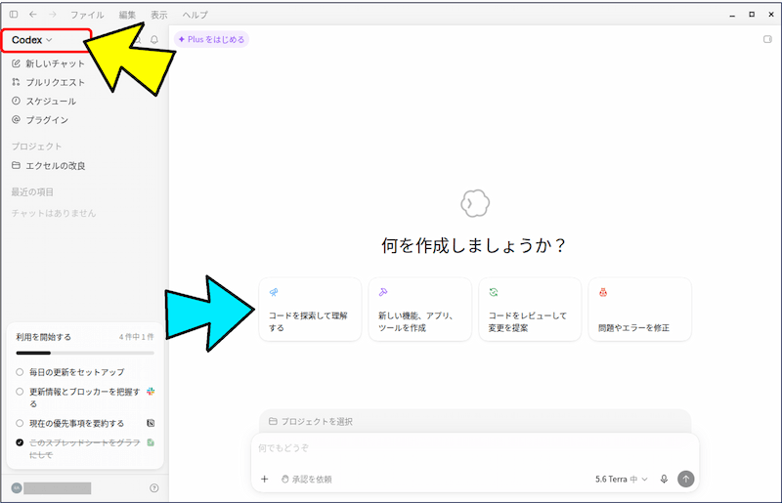Click the 4 件中 1 件 counter
782x503 pixels.
click(x=136, y=337)
